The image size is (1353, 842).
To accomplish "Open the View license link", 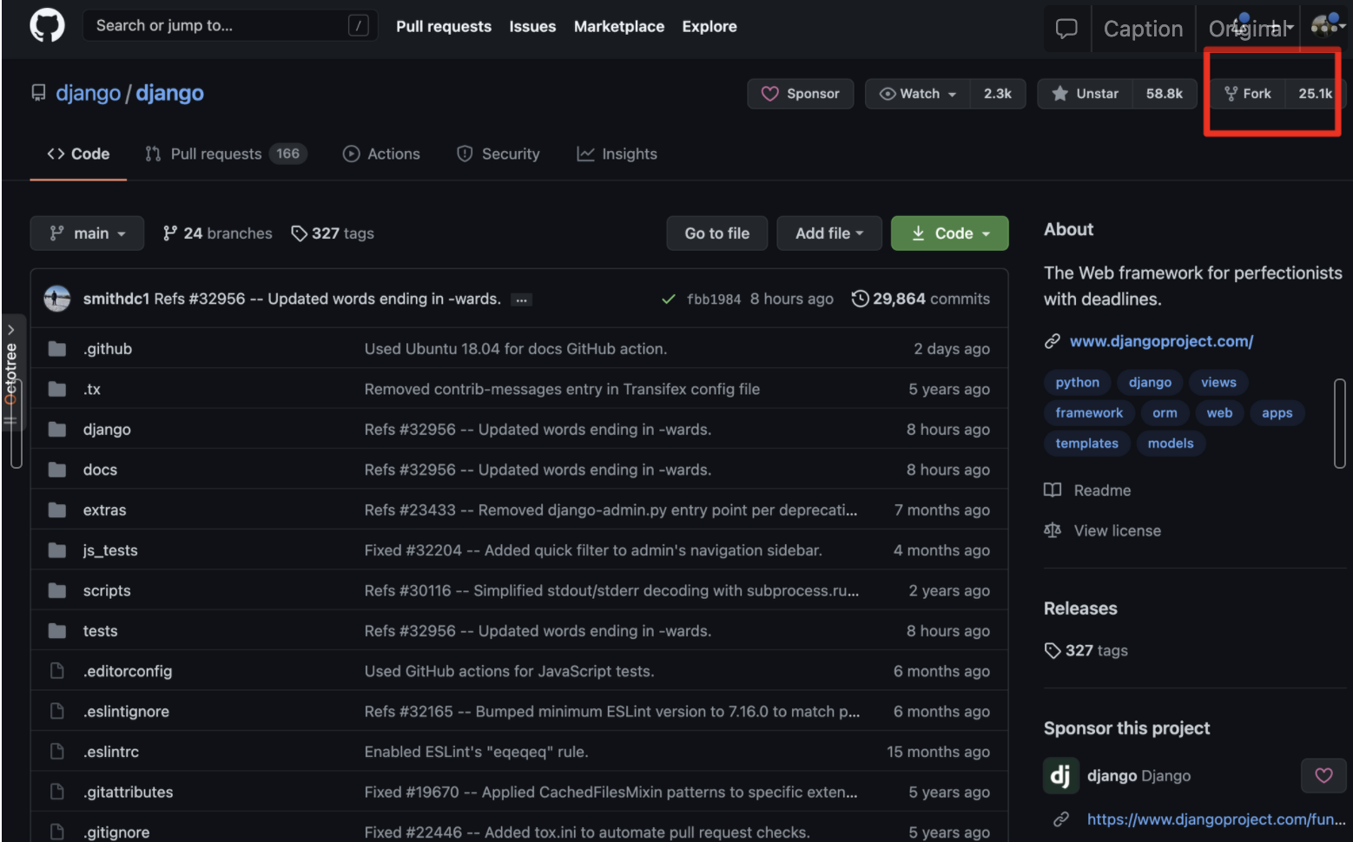I will [1102, 530].
